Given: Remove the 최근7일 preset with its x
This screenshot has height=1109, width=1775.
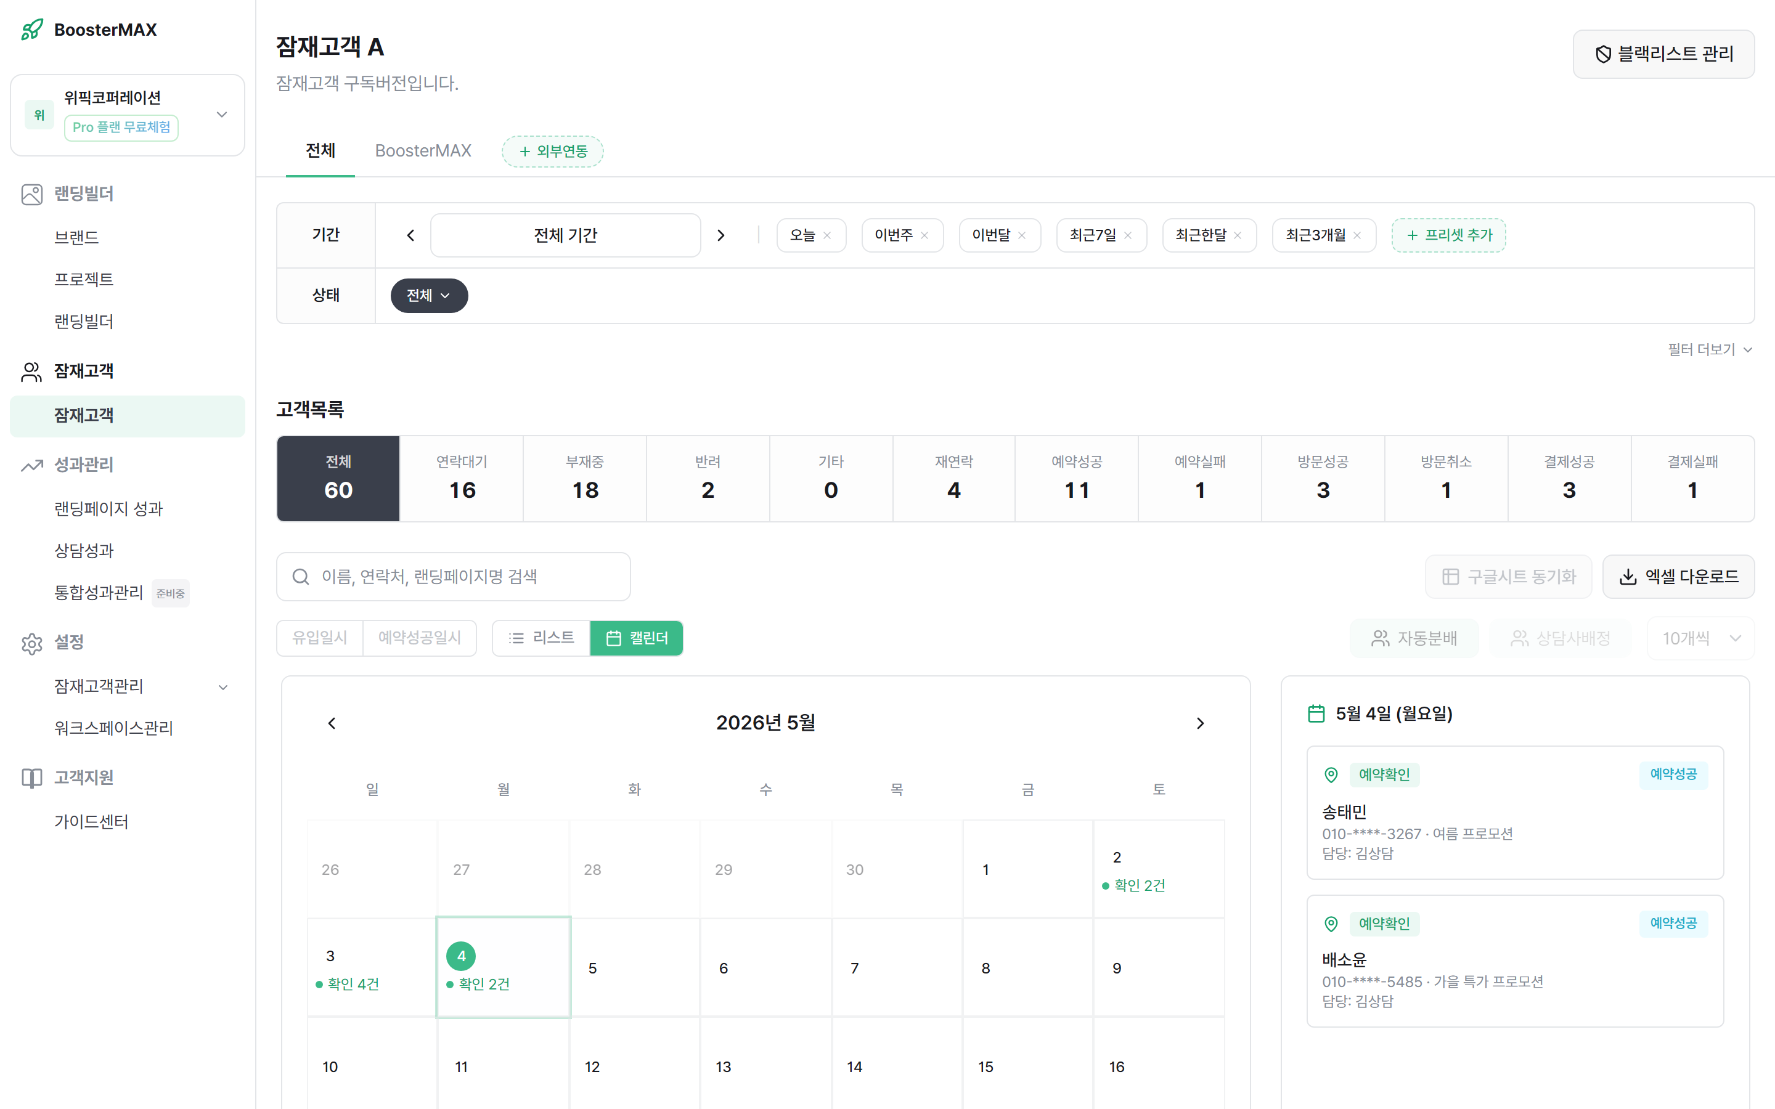Looking at the screenshot, I should coord(1128,235).
